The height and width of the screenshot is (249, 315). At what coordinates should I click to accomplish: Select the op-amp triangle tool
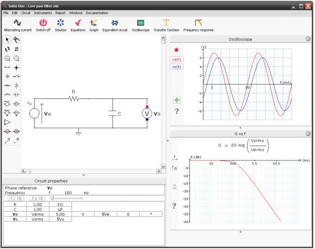[7, 122]
